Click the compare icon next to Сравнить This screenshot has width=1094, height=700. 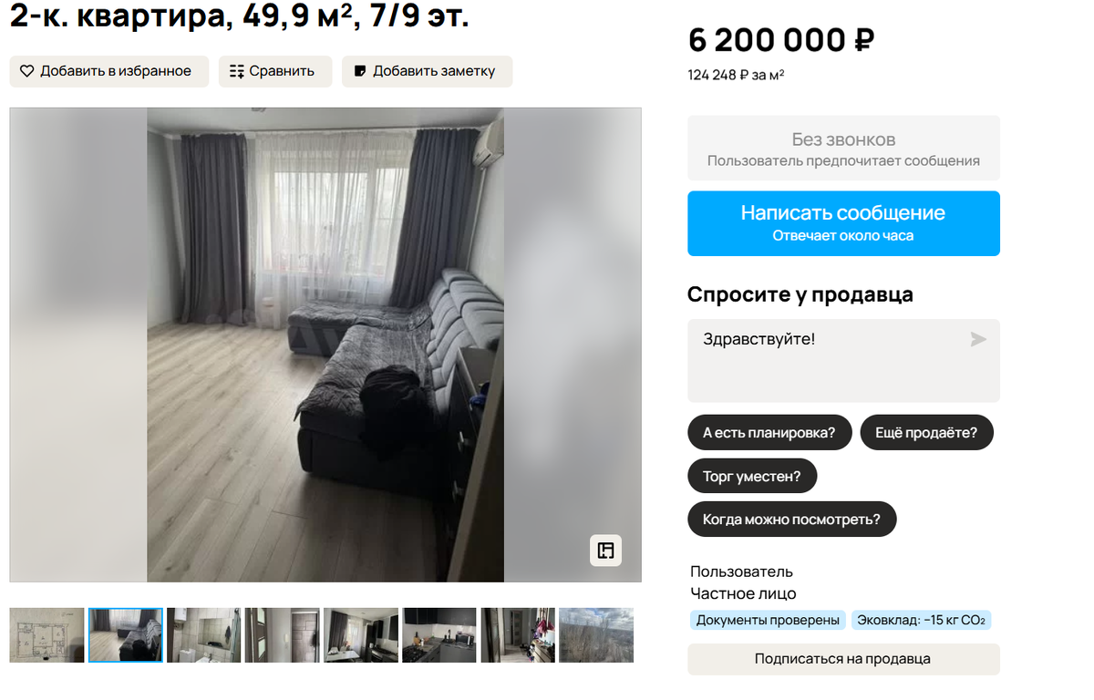click(x=237, y=71)
